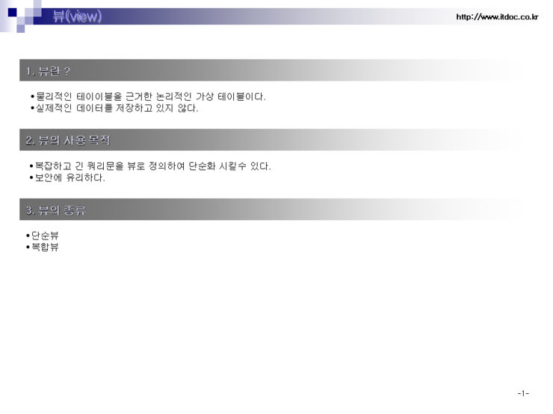Click the bullet 실제적인 데이터를 저장하고 있지 않다.

pyautogui.click(x=114, y=108)
